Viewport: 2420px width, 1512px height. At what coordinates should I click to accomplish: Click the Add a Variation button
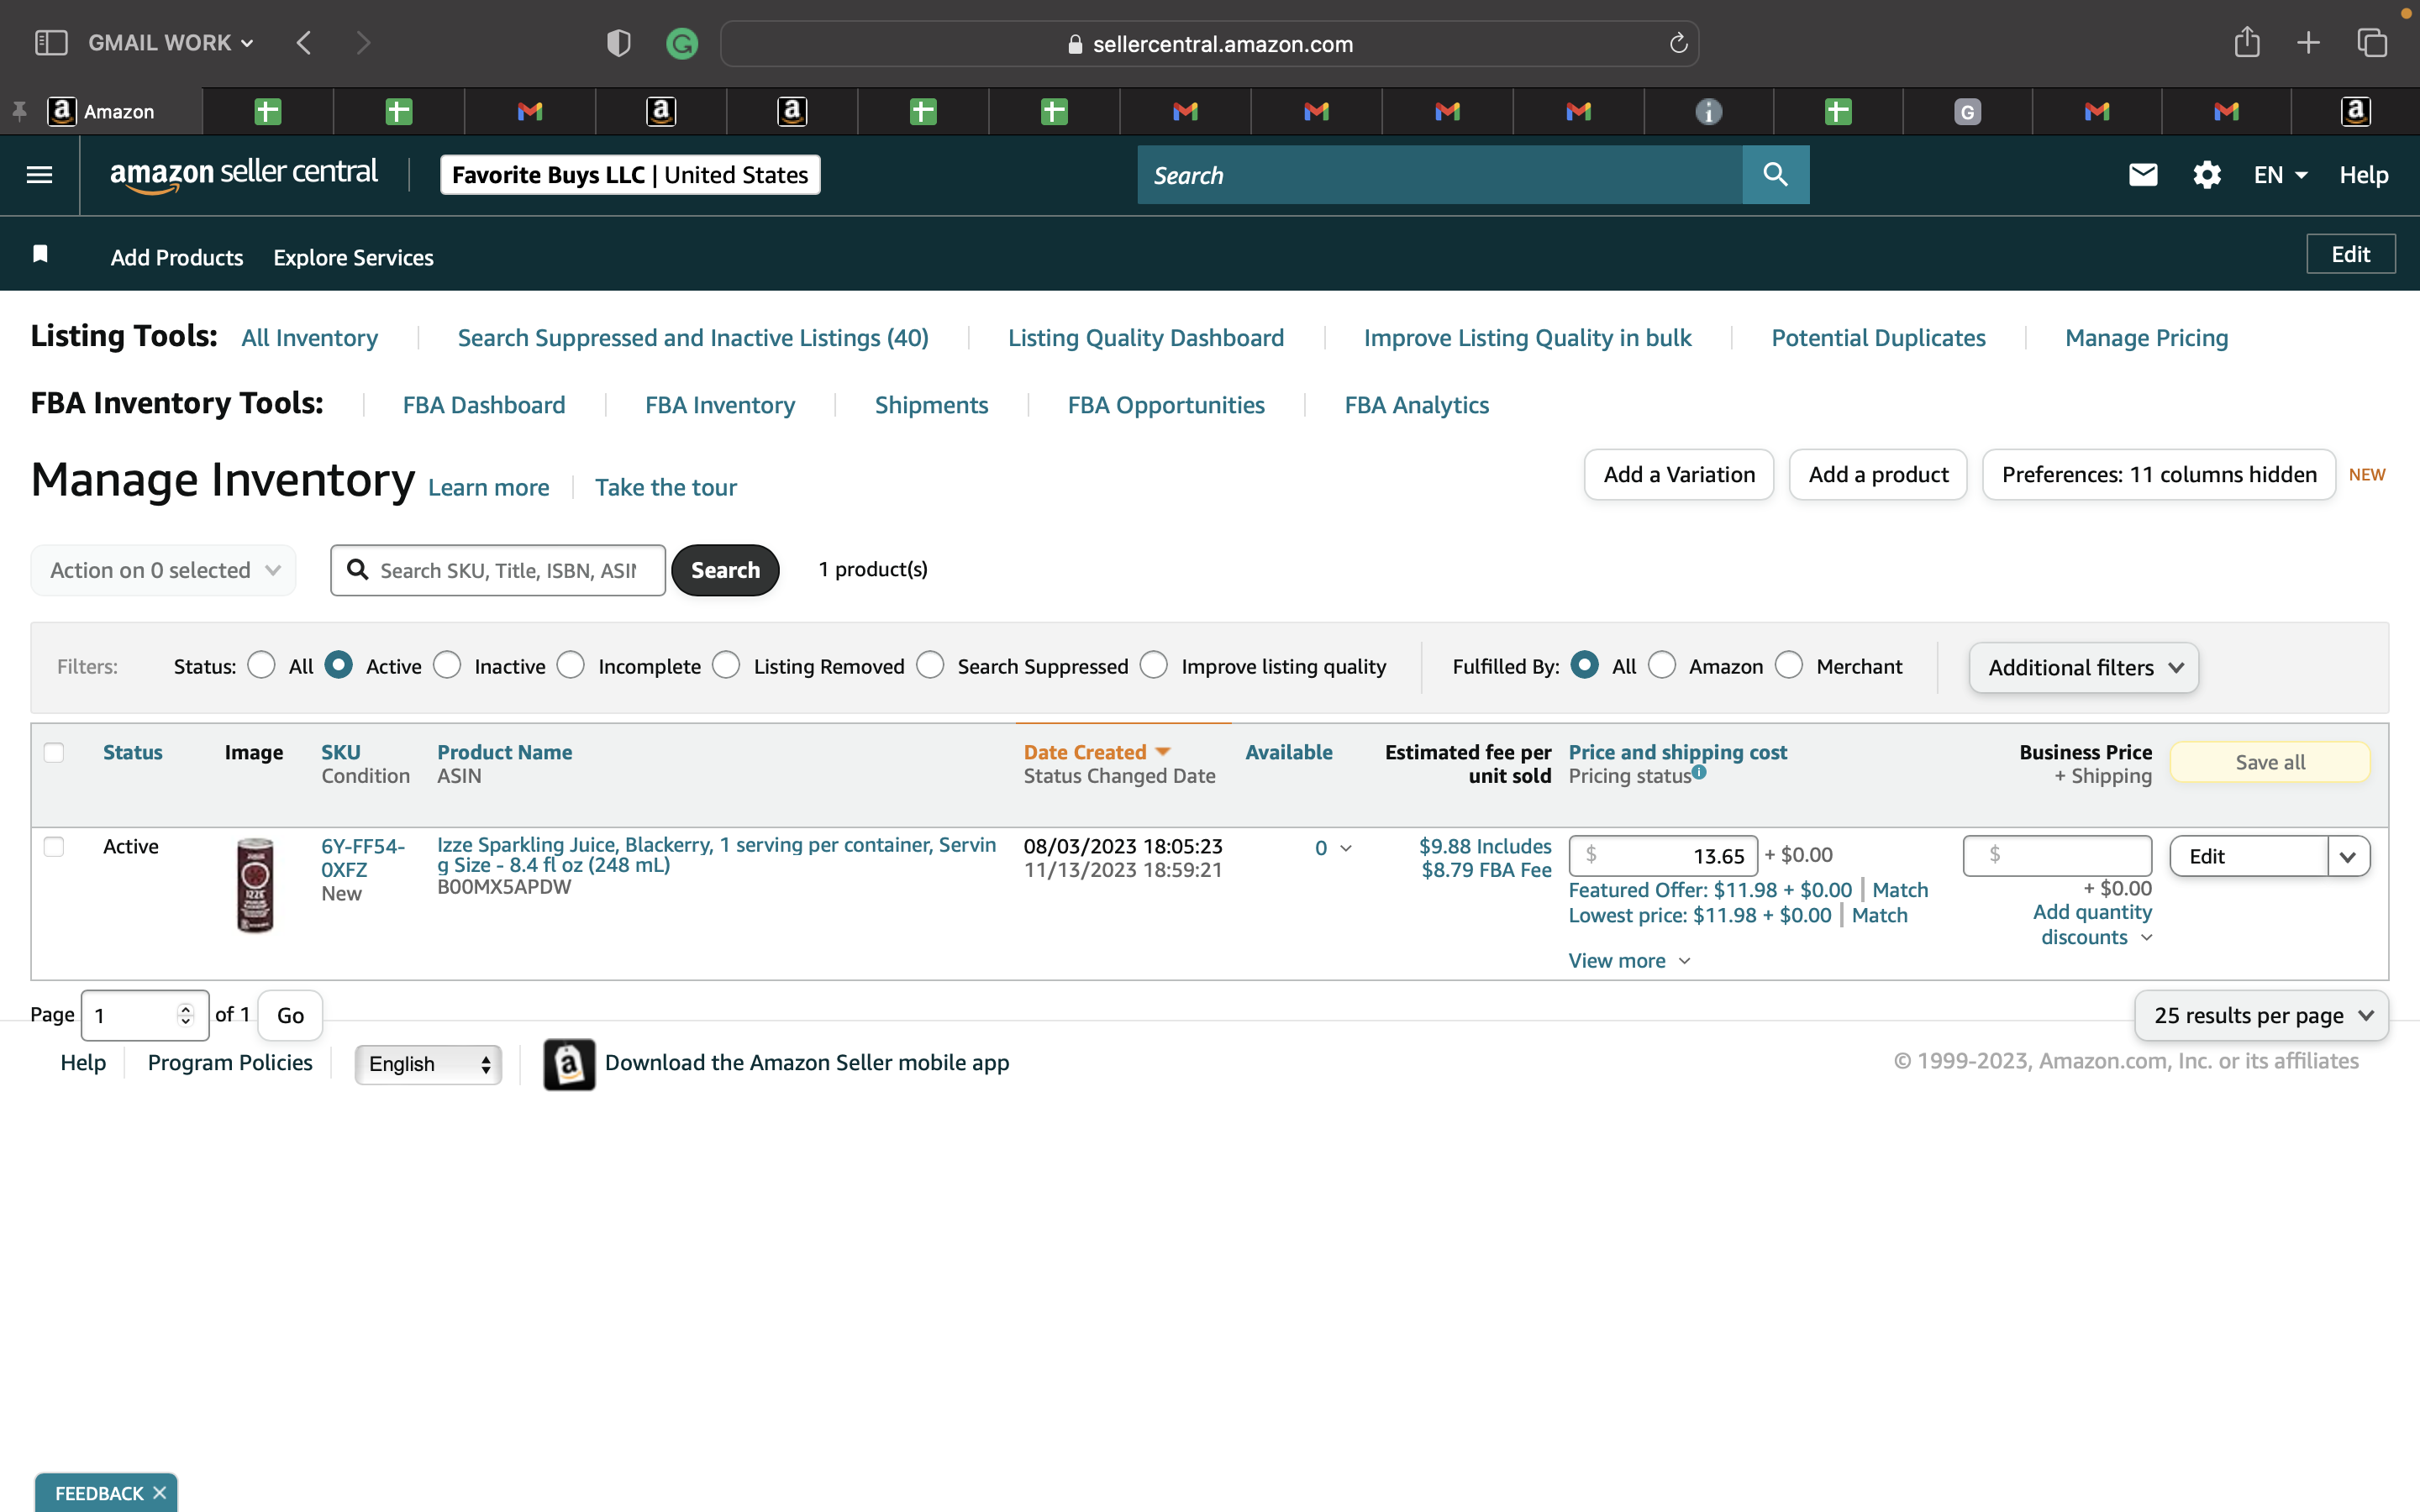point(1679,474)
